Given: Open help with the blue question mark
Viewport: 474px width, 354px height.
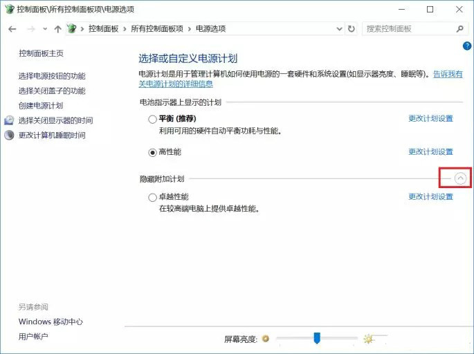Looking at the screenshot, I should click(467, 46).
